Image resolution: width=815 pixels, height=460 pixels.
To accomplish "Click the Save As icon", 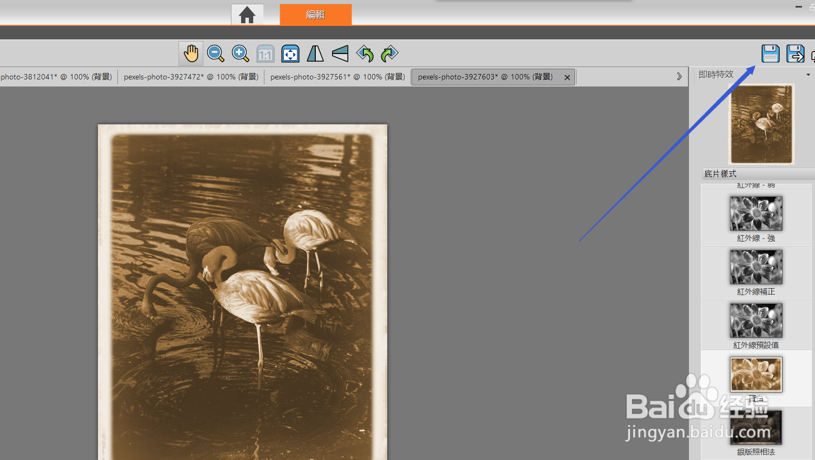I will click(796, 54).
